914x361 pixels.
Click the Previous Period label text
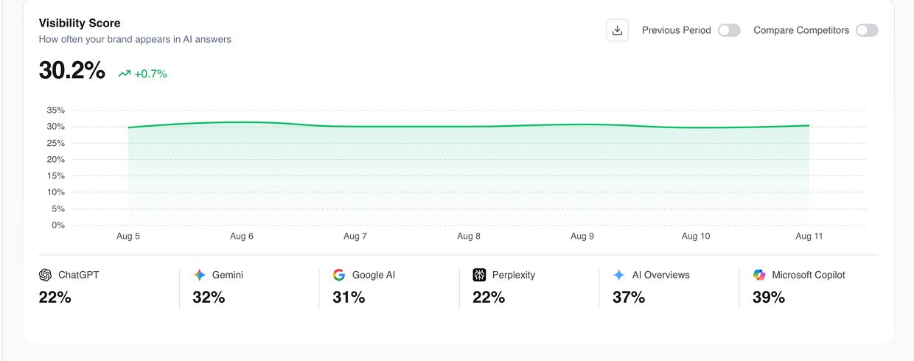(x=677, y=30)
